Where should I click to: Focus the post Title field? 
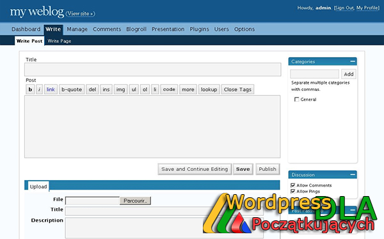(x=152, y=70)
